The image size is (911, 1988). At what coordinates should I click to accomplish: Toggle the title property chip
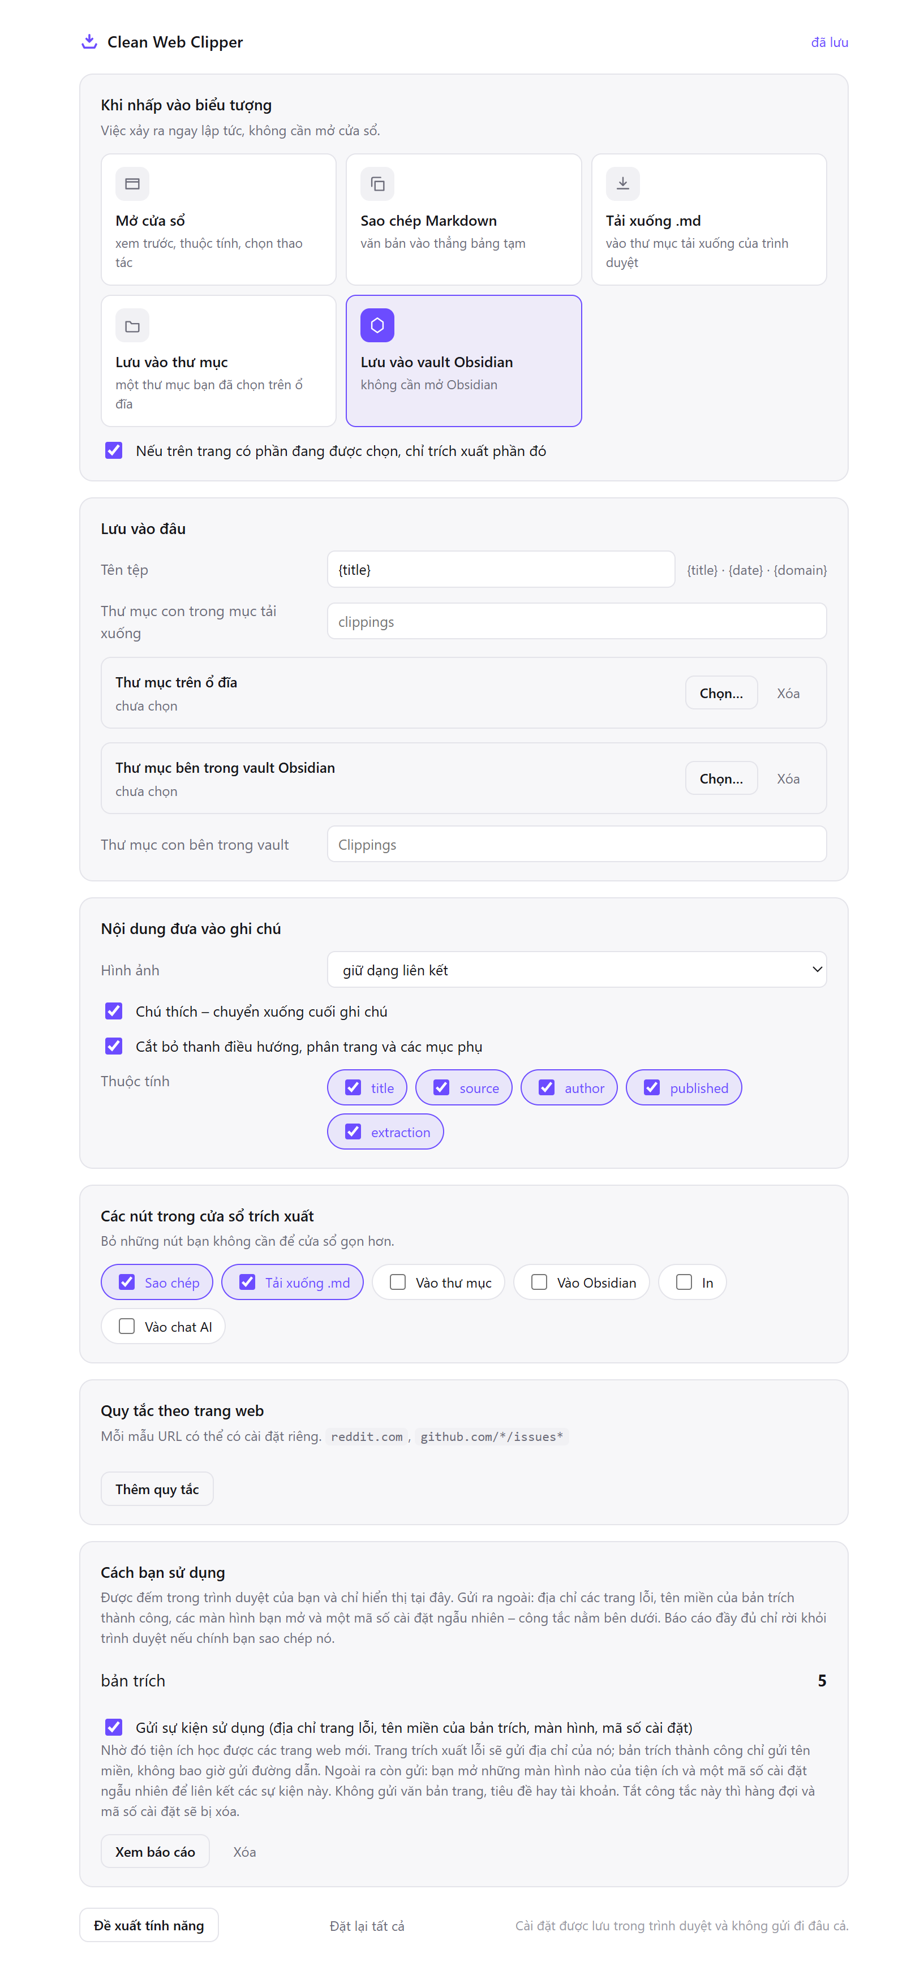pos(367,1087)
